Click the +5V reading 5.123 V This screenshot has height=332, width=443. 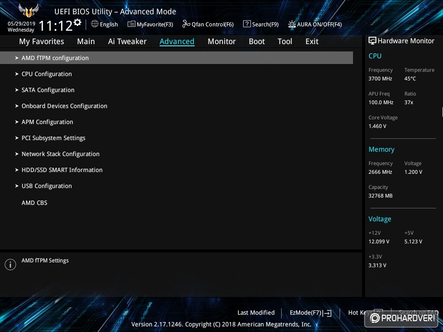tap(413, 242)
